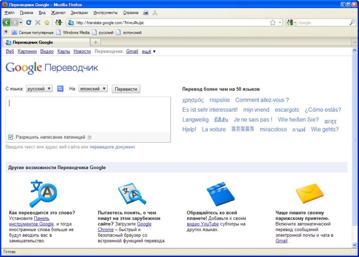Image resolution: width=359 pixels, height=257 pixels.
Task: Click the browser back arrow button
Action: [x=7, y=22]
